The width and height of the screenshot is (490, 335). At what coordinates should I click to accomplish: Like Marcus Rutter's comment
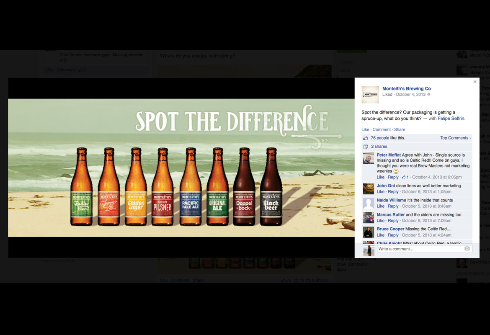[x=380, y=221]
